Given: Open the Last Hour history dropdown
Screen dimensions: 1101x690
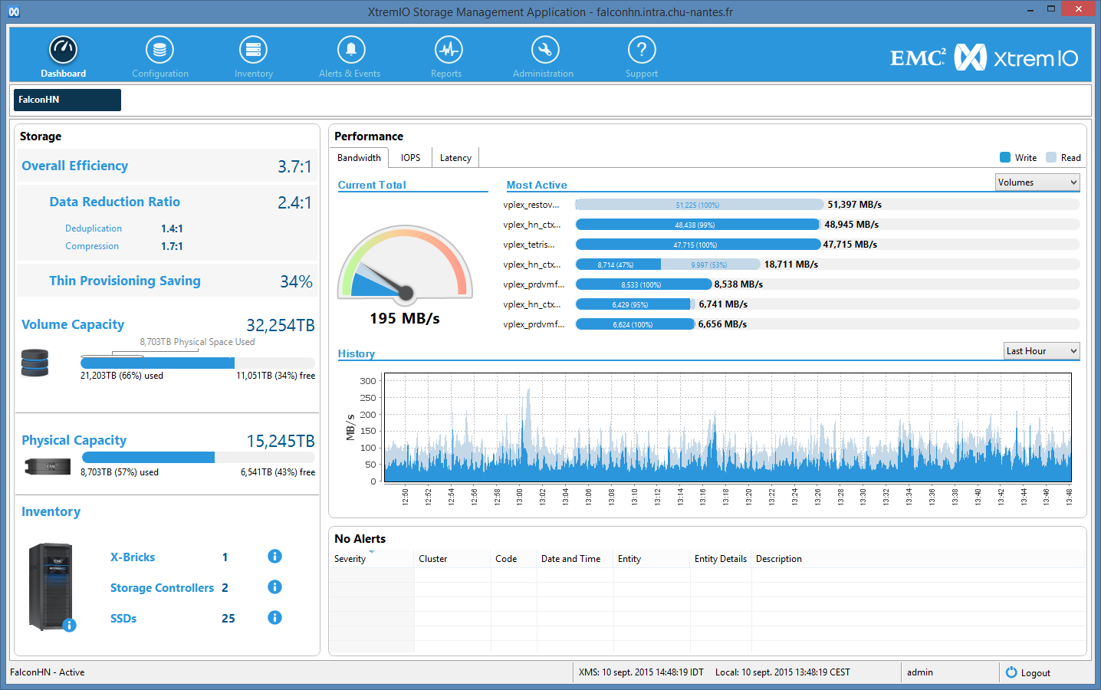Looking at the screenshot, I should (x=1041, y=351).
